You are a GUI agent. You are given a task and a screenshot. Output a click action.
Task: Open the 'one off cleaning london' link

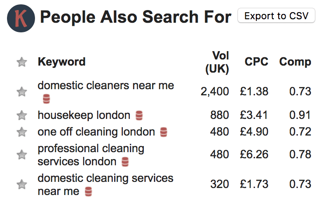[x=96, y=132]
